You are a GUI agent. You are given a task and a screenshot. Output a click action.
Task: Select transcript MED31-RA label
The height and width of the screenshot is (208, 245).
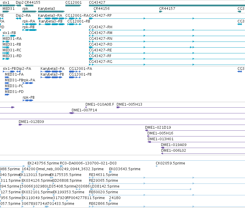[12, 39]
